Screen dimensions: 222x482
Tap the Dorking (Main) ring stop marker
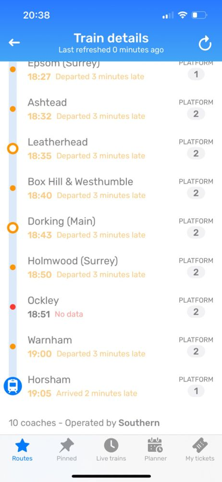click(12, 228)
